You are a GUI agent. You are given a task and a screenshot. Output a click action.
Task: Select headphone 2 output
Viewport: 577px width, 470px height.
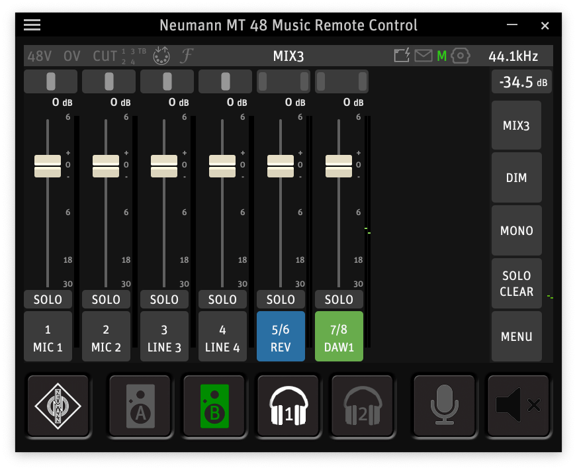pyautogui.click(x=363, y=406)
